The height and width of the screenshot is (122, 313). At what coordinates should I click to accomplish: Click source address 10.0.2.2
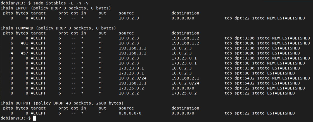pos(129,93)
